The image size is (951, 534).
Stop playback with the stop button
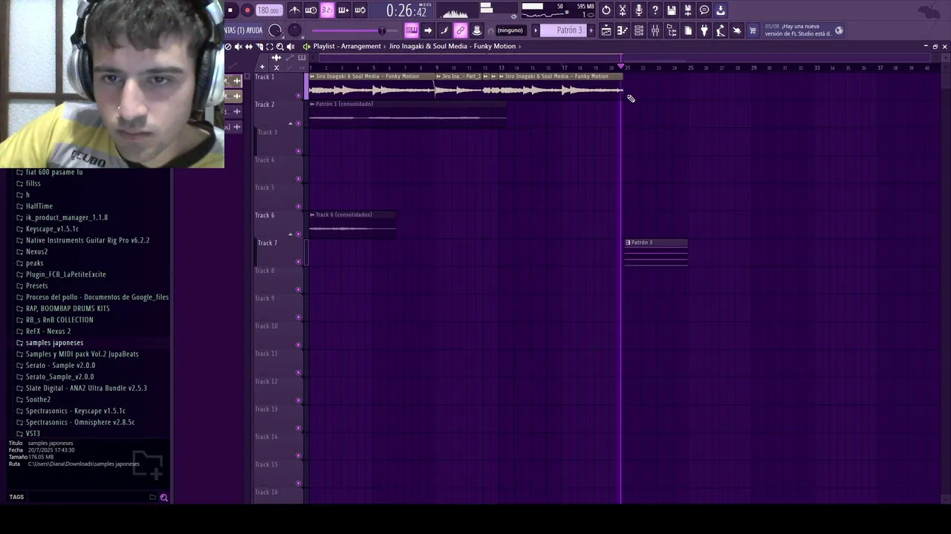pyautogui.click(x=230, y=10)
